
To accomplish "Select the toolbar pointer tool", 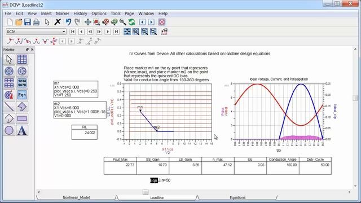I will [x=47, y=22].
